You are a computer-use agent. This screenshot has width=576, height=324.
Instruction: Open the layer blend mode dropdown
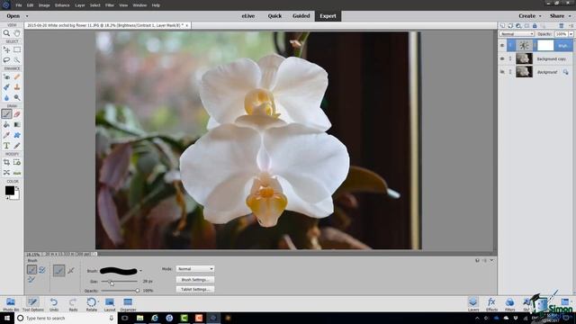click(x=517, y=34)
